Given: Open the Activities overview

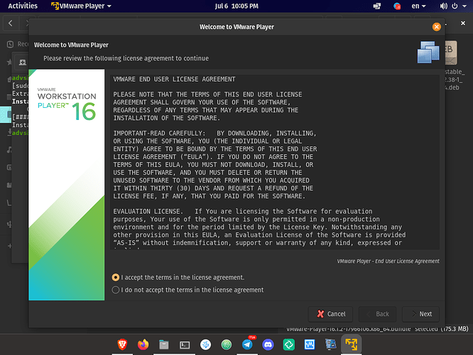Looking at the screenshot, I should click(x=23, y=6).
